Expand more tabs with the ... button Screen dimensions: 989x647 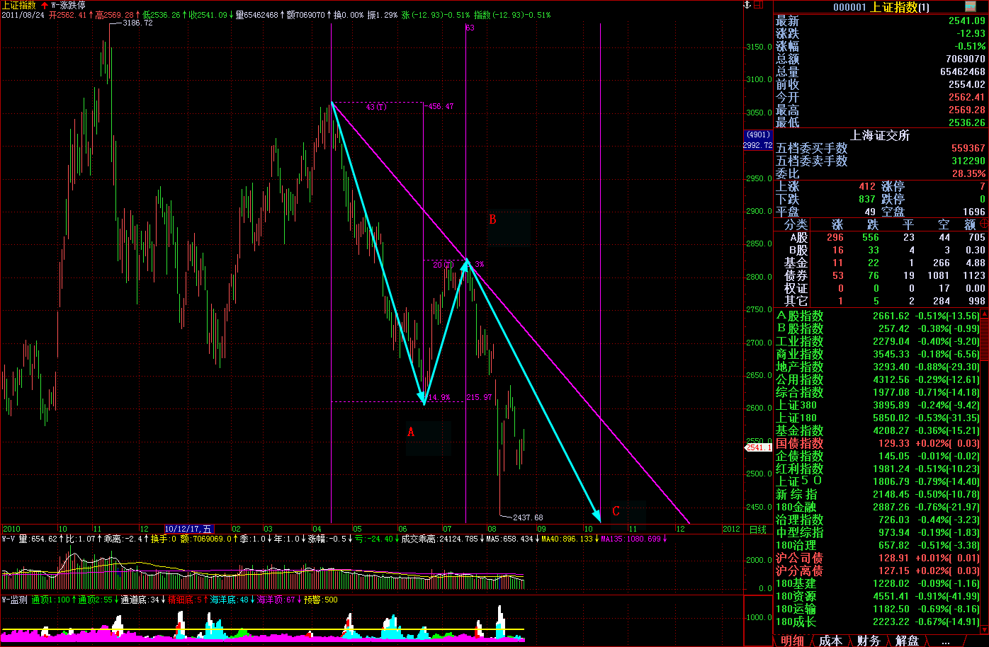point(944,641)
